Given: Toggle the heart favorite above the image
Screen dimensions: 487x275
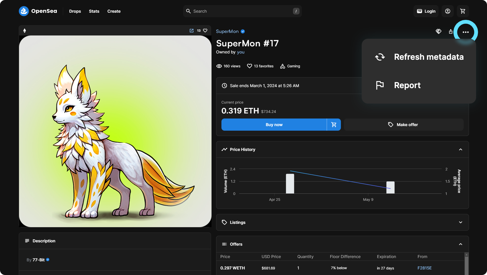Looking at the screenshot, I should (205, 31).
